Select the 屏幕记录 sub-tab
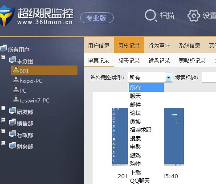 pyautogui.click(x=99, y=61)
